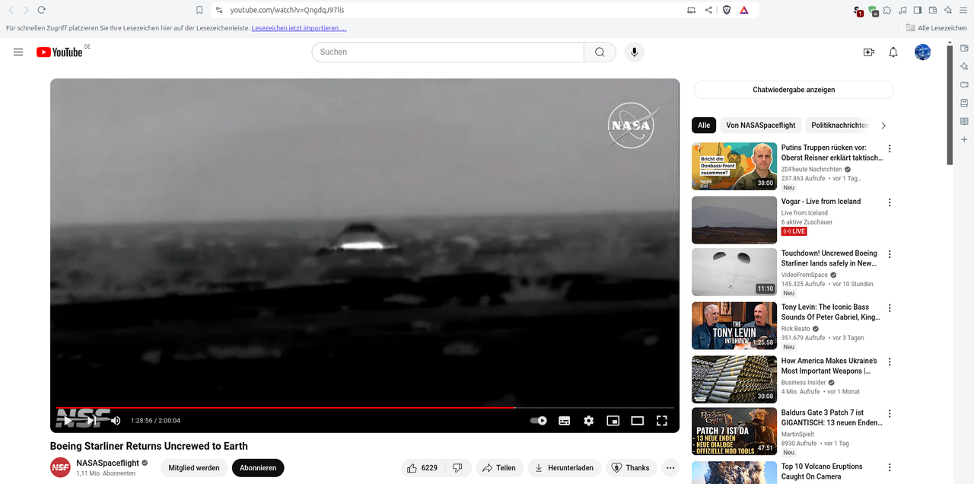This screenshot has width=974, height=484.
Task: Open Tony Levin interview title
Action: pyautogui.click(x=830, y=312)
